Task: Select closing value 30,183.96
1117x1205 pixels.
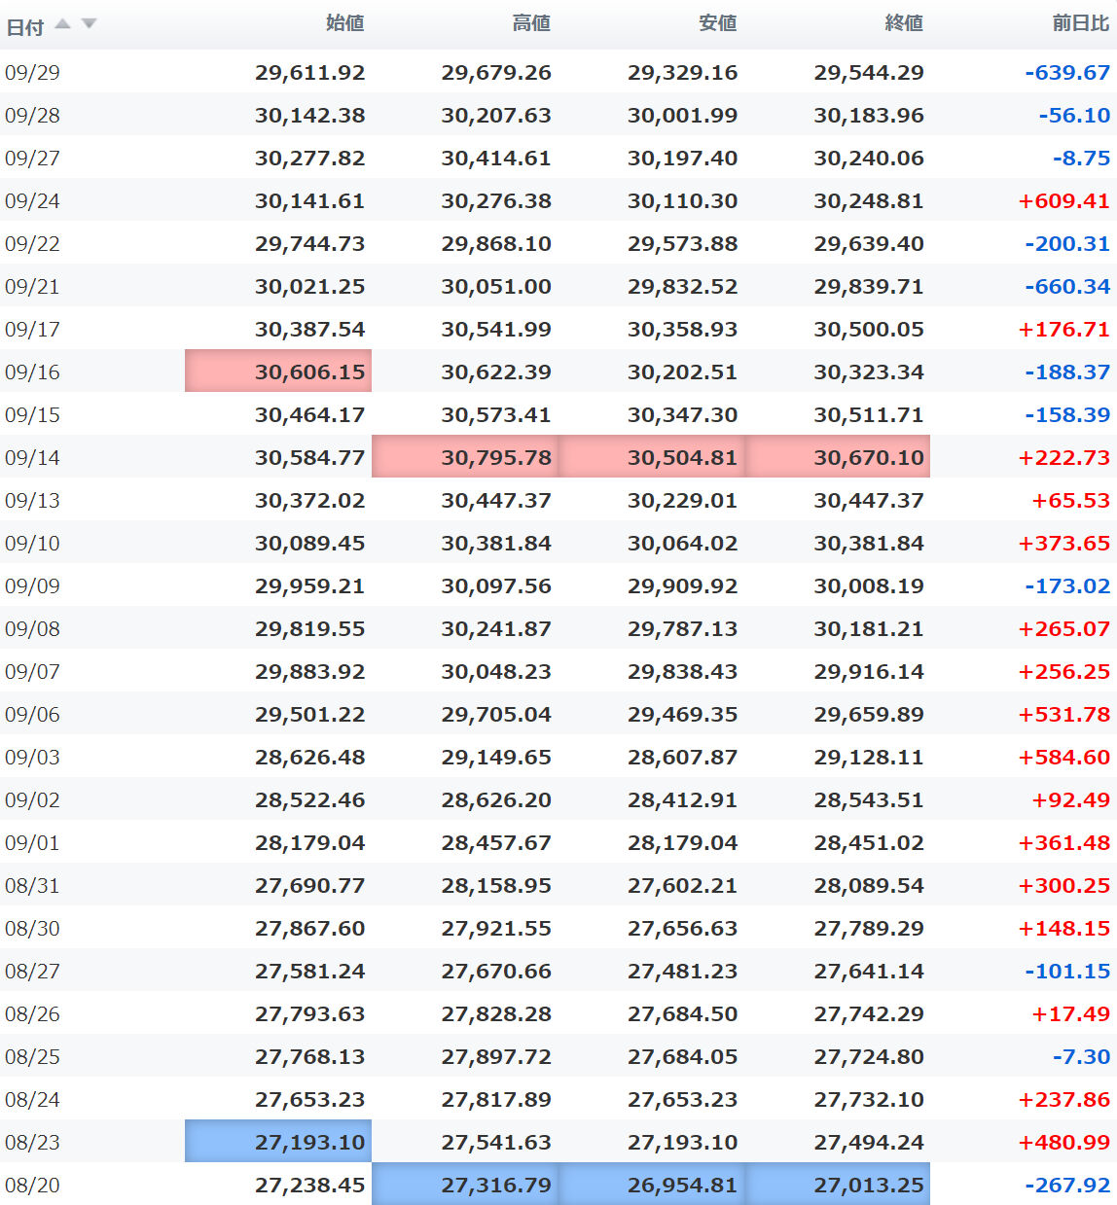Action: coord(869,115)
